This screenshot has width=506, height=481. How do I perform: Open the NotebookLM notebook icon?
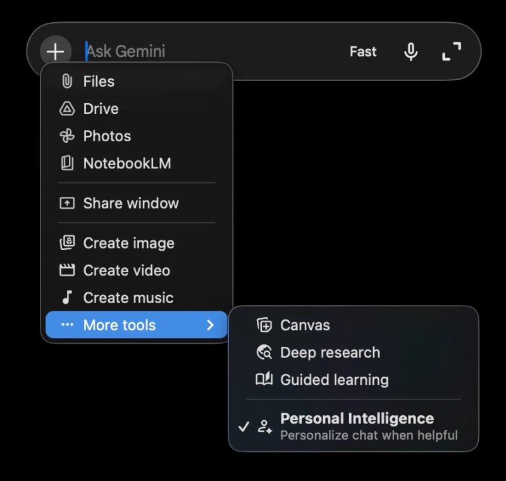(65, 163)
